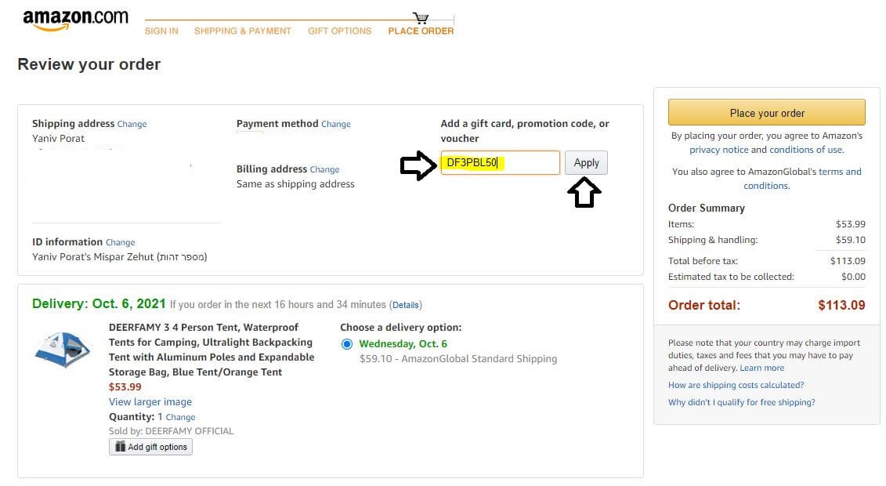
Task: Open the delivery Details link
Action: tap(406, 305)
